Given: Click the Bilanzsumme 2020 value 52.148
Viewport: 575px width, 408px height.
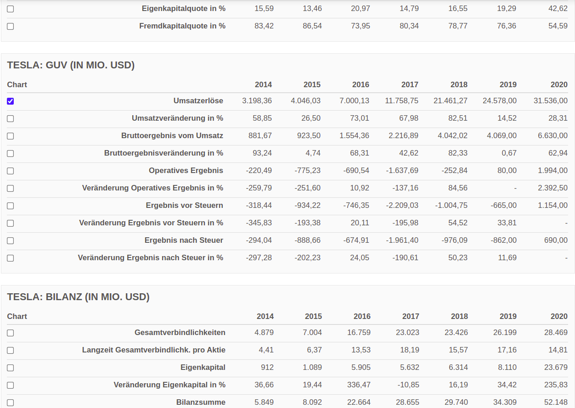Looking at the screenshot, I should [x=556, y=402].
